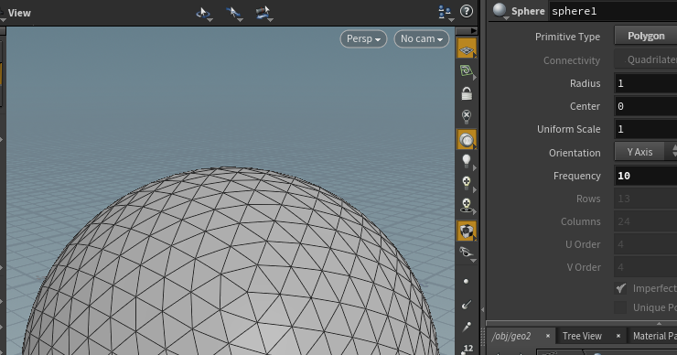Open viewer help question-mark icon
This screenshot has width=677, height=355.
467,11
